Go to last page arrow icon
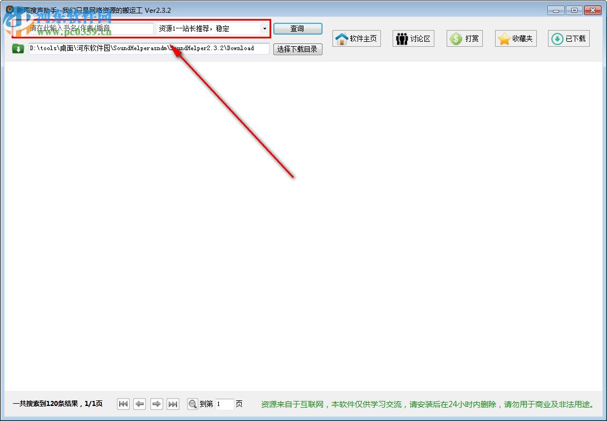The image size is (607, 421). (x=173, y=404)
